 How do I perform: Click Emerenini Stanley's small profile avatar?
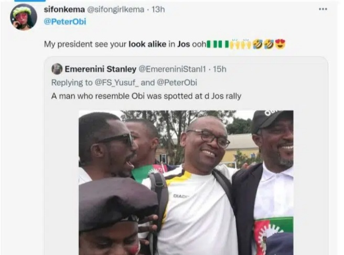coord(57,69)
